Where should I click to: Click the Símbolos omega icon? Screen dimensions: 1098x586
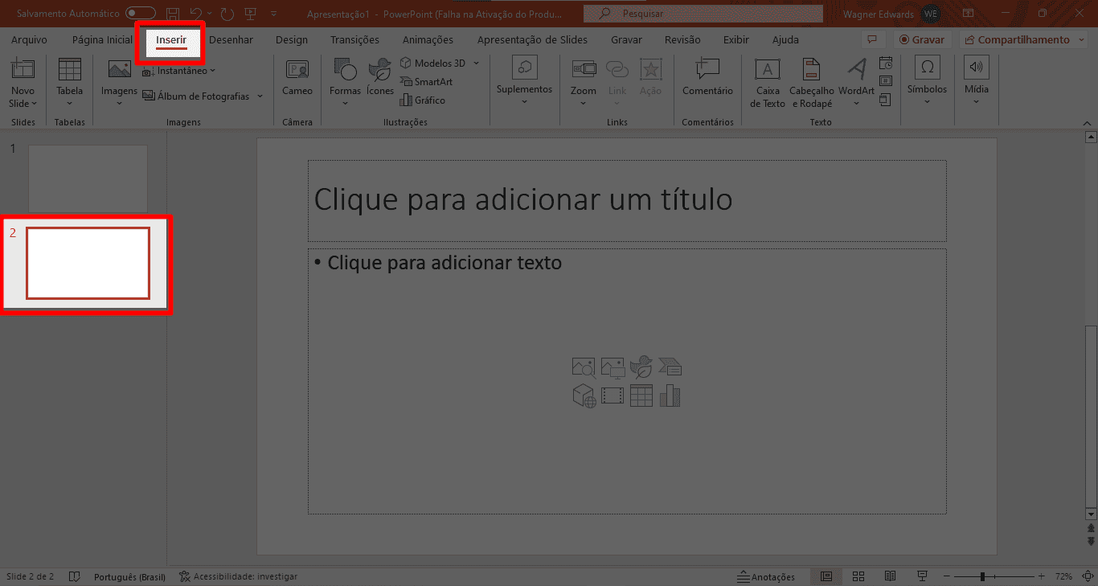[x=927, y=68]
